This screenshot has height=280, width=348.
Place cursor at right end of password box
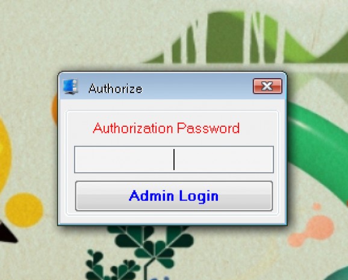[270, 159]
